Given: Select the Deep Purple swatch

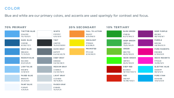Looking at the screenshot, I should [x=145, y=34].
